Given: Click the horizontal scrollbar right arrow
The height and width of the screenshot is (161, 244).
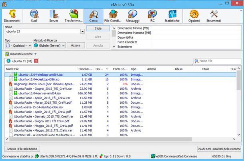Looking at the screenshot, I should (x=234, y=139).
